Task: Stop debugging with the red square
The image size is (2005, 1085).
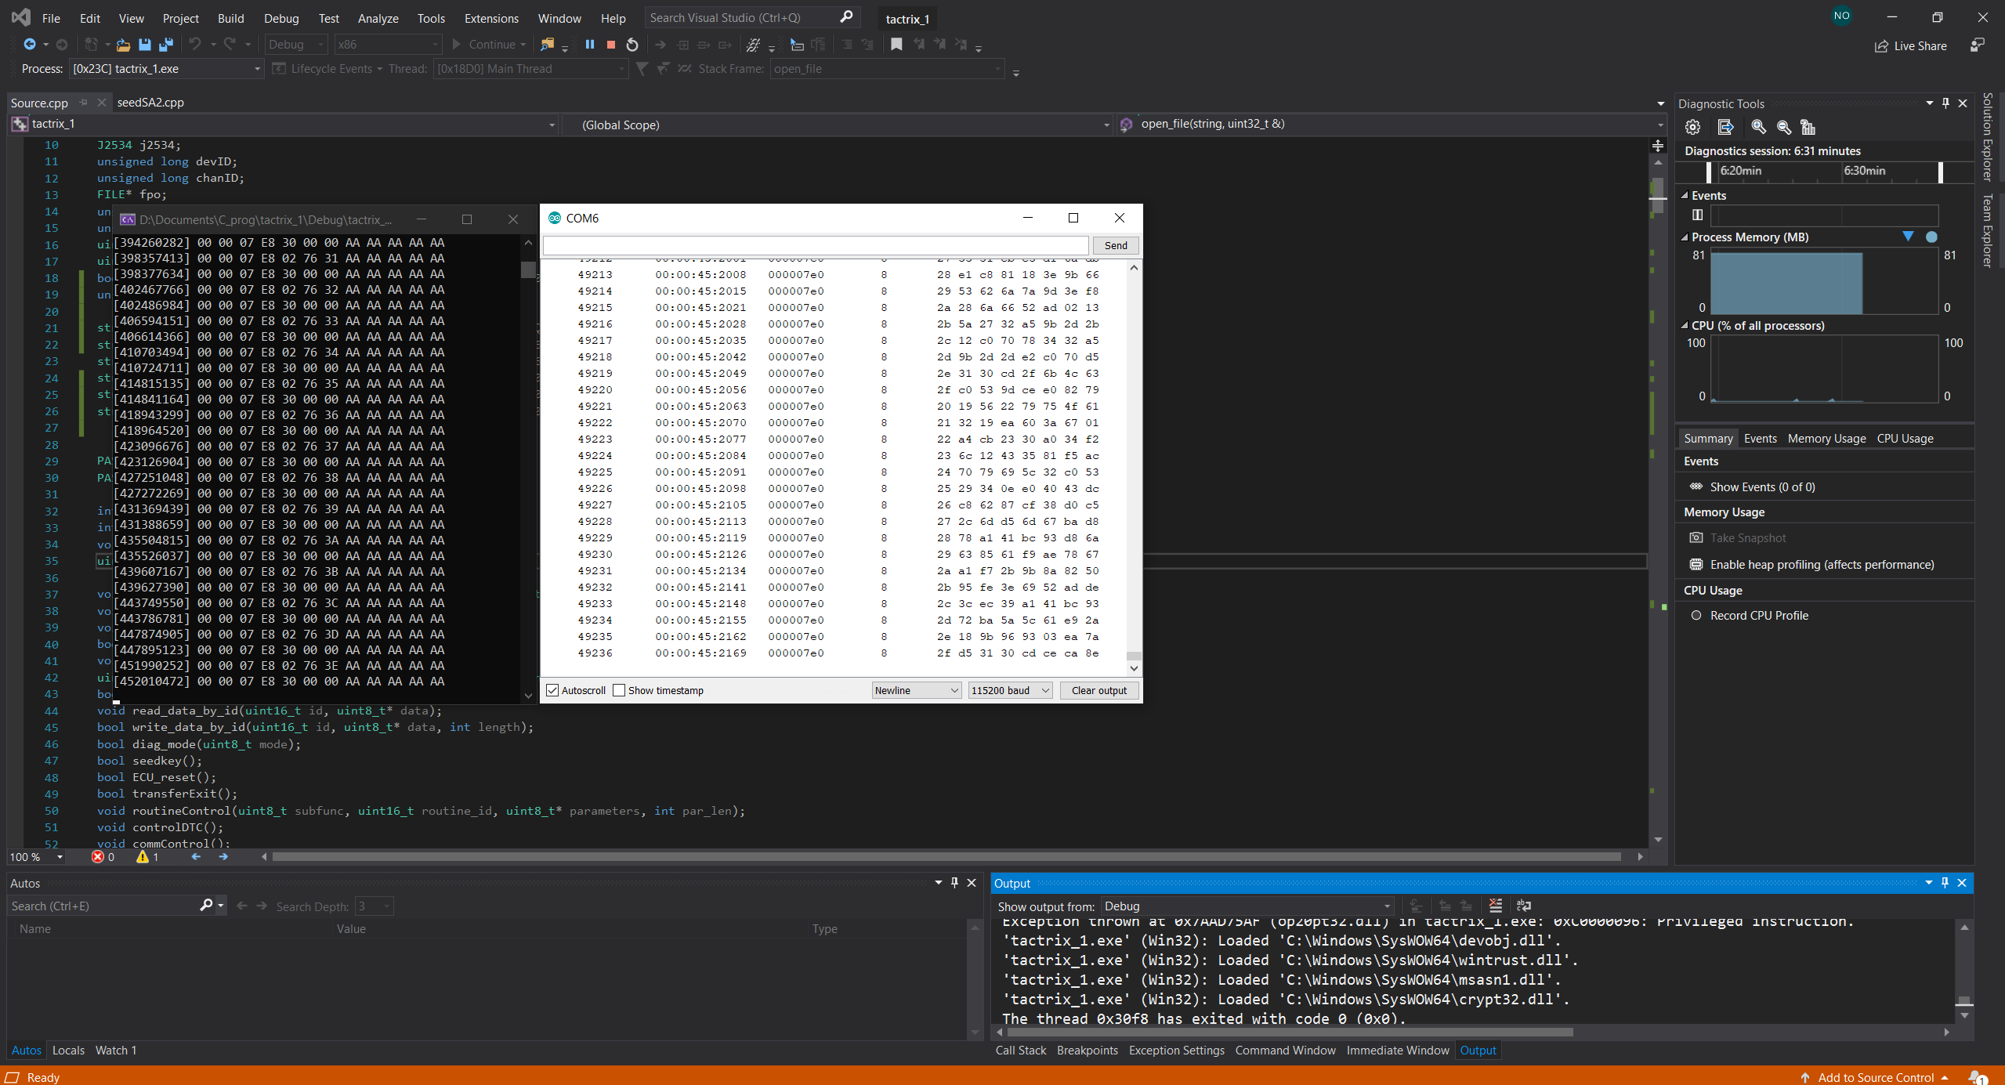Action: 611,45
